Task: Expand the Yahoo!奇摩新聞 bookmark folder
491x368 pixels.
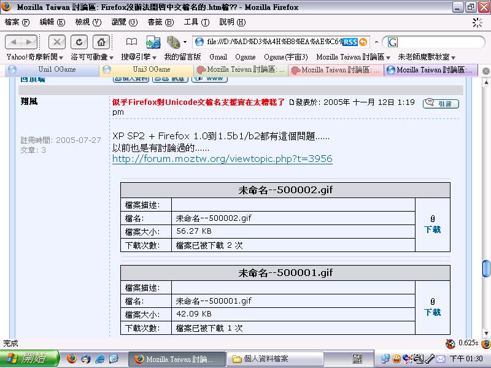Action: (x=34, y=57)
